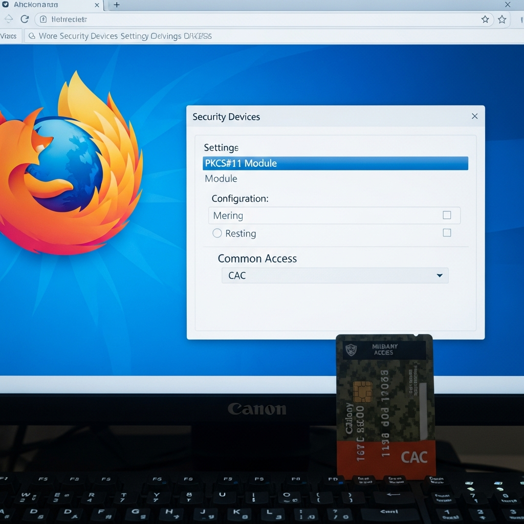Close the Security Devices dialog

474,116
